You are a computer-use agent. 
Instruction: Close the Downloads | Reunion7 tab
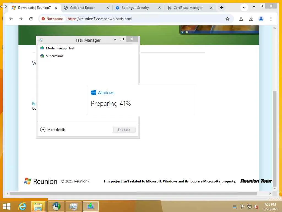click(56, 8)
